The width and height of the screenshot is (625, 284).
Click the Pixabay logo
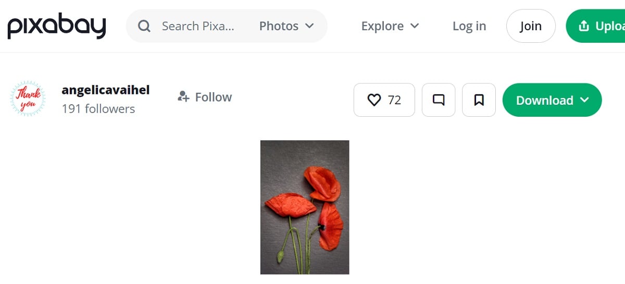click(x=56, y=26)
